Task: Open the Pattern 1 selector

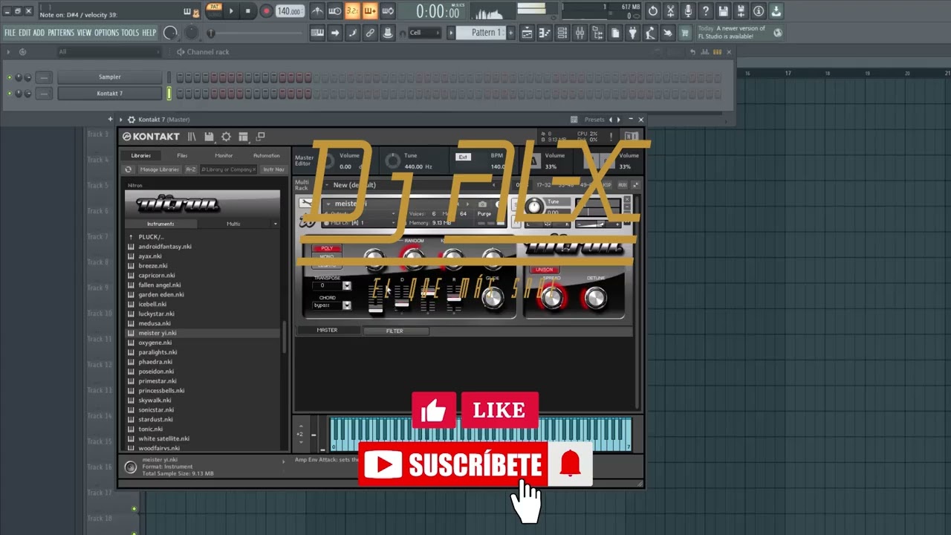Action: point(481,33)
